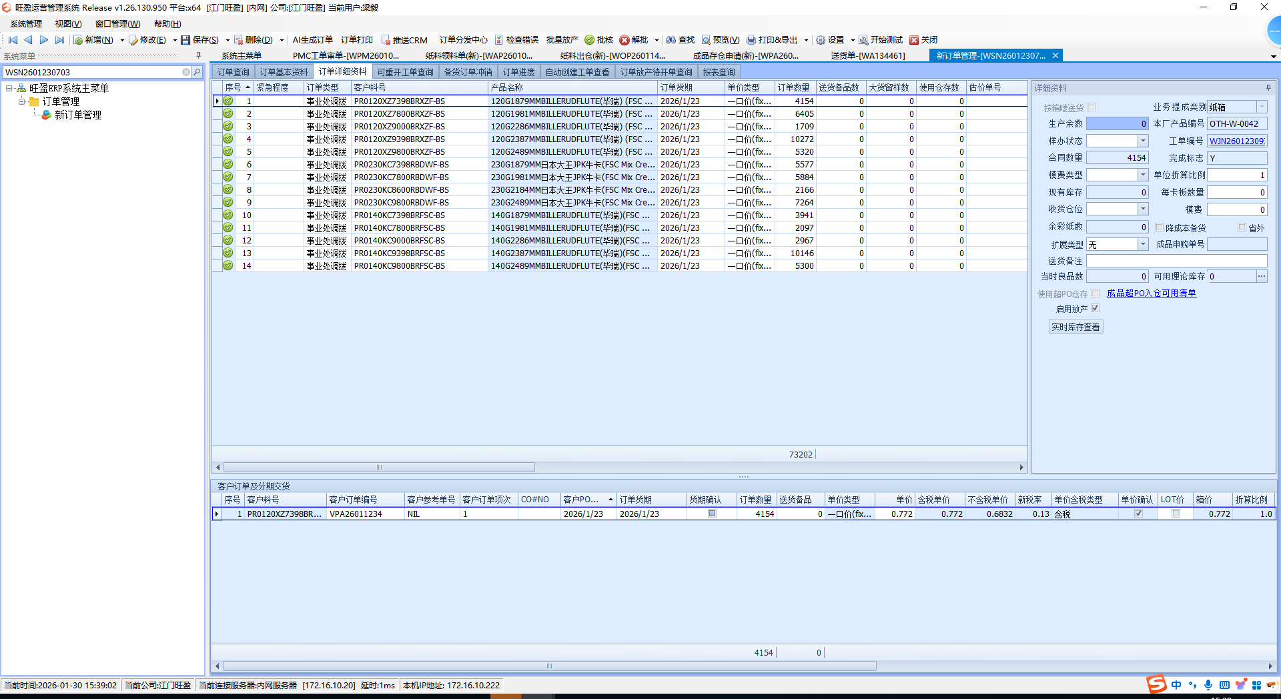
Task: Click the 修改(E) edit toolbar button
Action: point(147,40)
